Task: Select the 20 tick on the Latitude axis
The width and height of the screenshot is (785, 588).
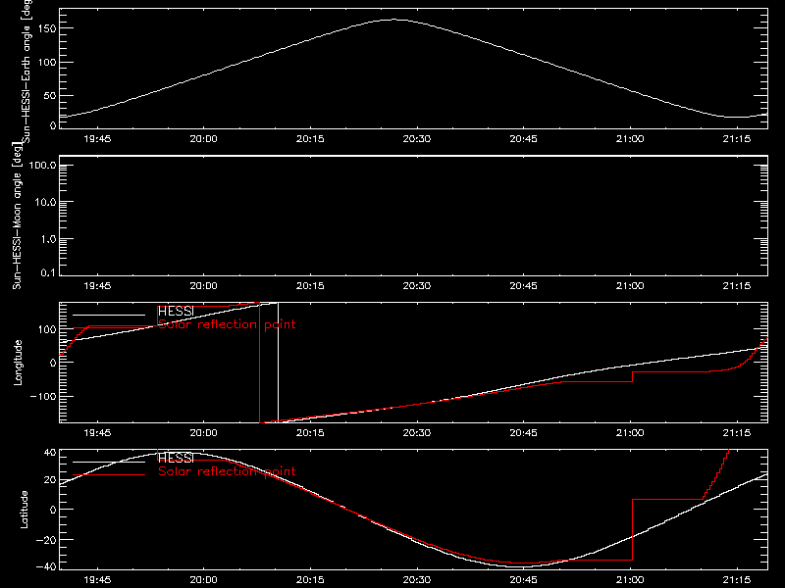Action: click(x=50, y=480)
